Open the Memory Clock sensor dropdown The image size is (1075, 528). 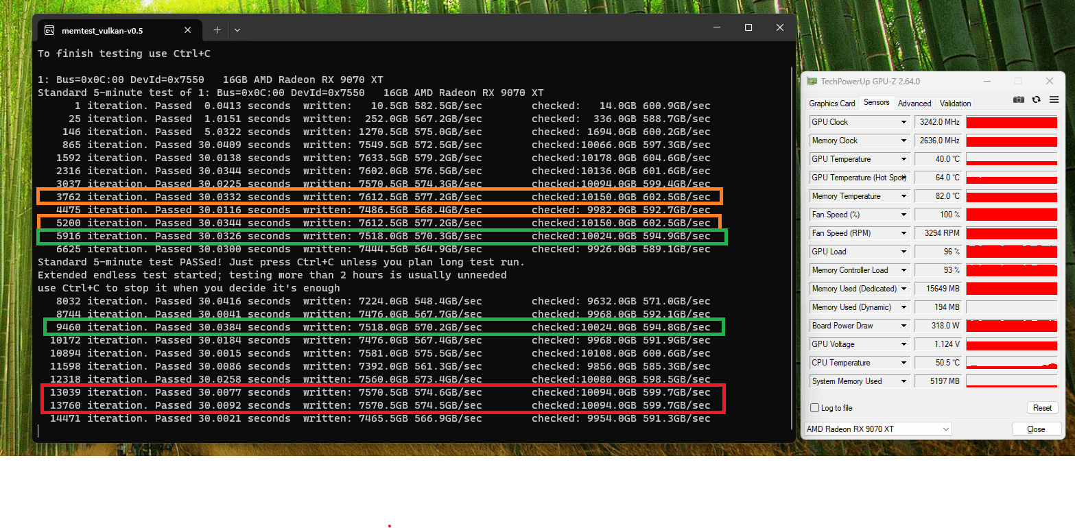pos(904,141)
